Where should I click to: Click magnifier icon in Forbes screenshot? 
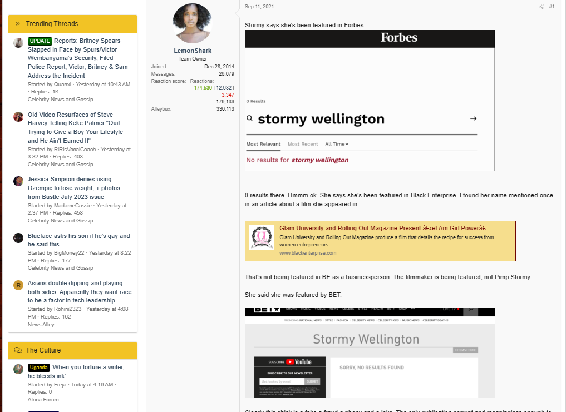249,118
